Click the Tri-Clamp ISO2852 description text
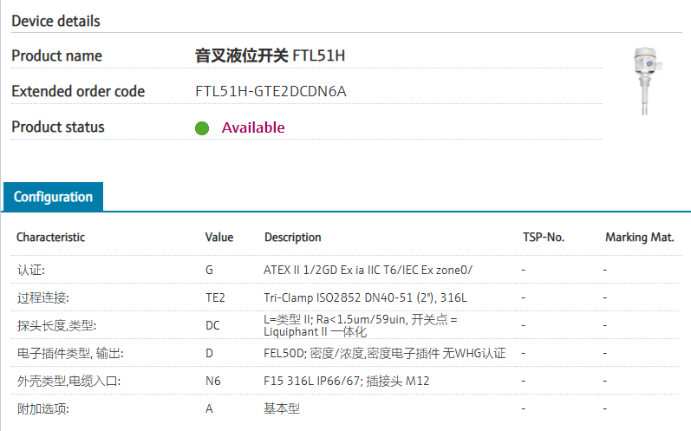 click(365, 297)
